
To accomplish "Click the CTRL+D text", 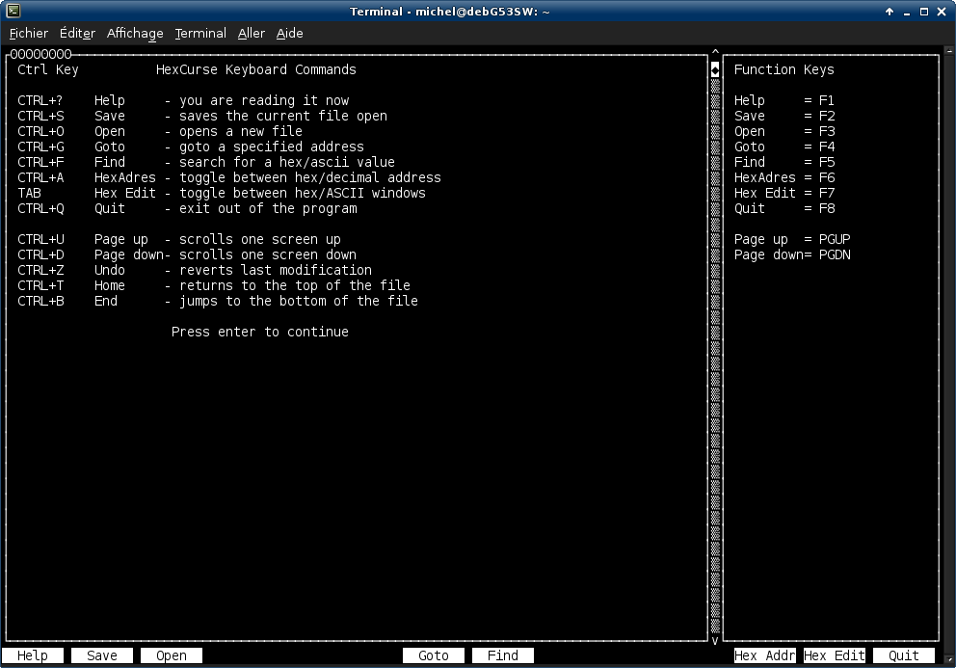I will coord(40,255).
